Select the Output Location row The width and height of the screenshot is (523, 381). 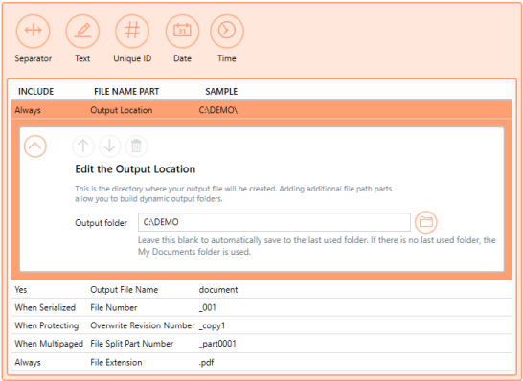click(x=261, y=110)
